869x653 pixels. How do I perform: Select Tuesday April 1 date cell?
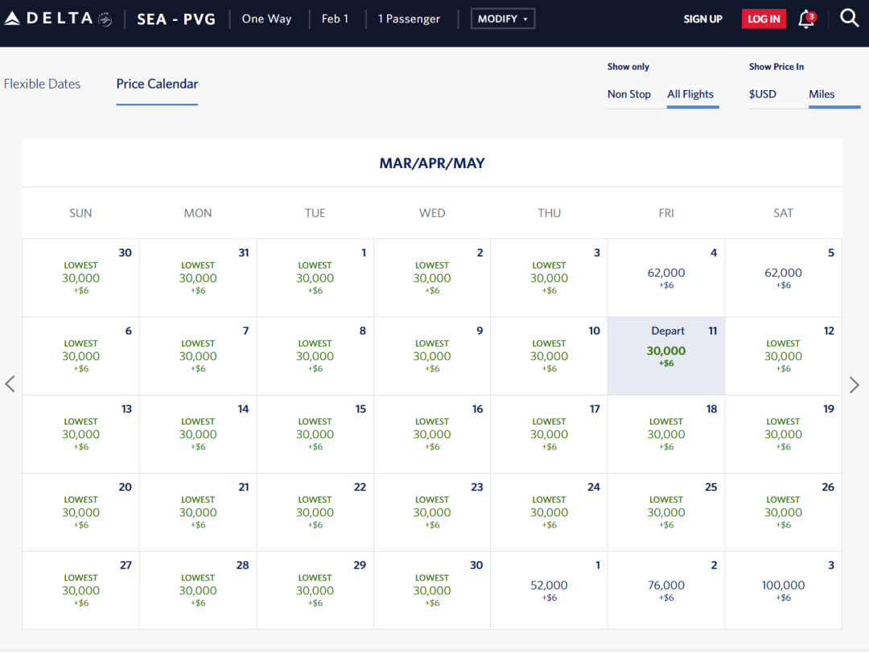click(x=315, y=278)
